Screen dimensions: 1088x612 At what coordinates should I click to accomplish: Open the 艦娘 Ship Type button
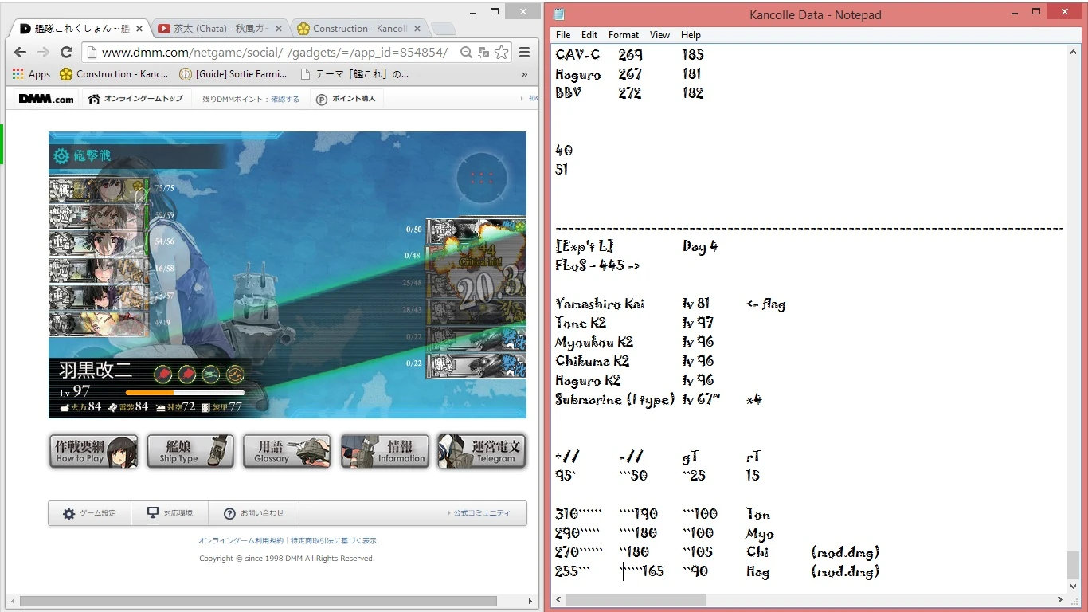click(190, 451)
